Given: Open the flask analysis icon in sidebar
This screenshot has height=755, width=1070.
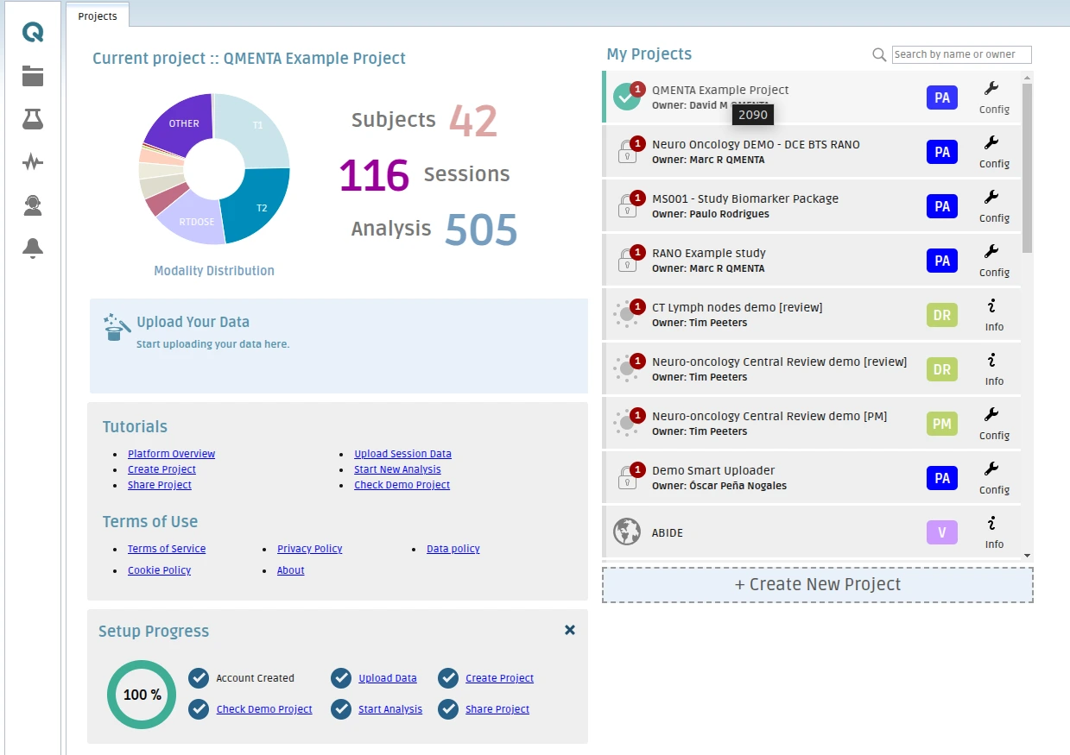Looking at the screenshot, I should [33, 119].
